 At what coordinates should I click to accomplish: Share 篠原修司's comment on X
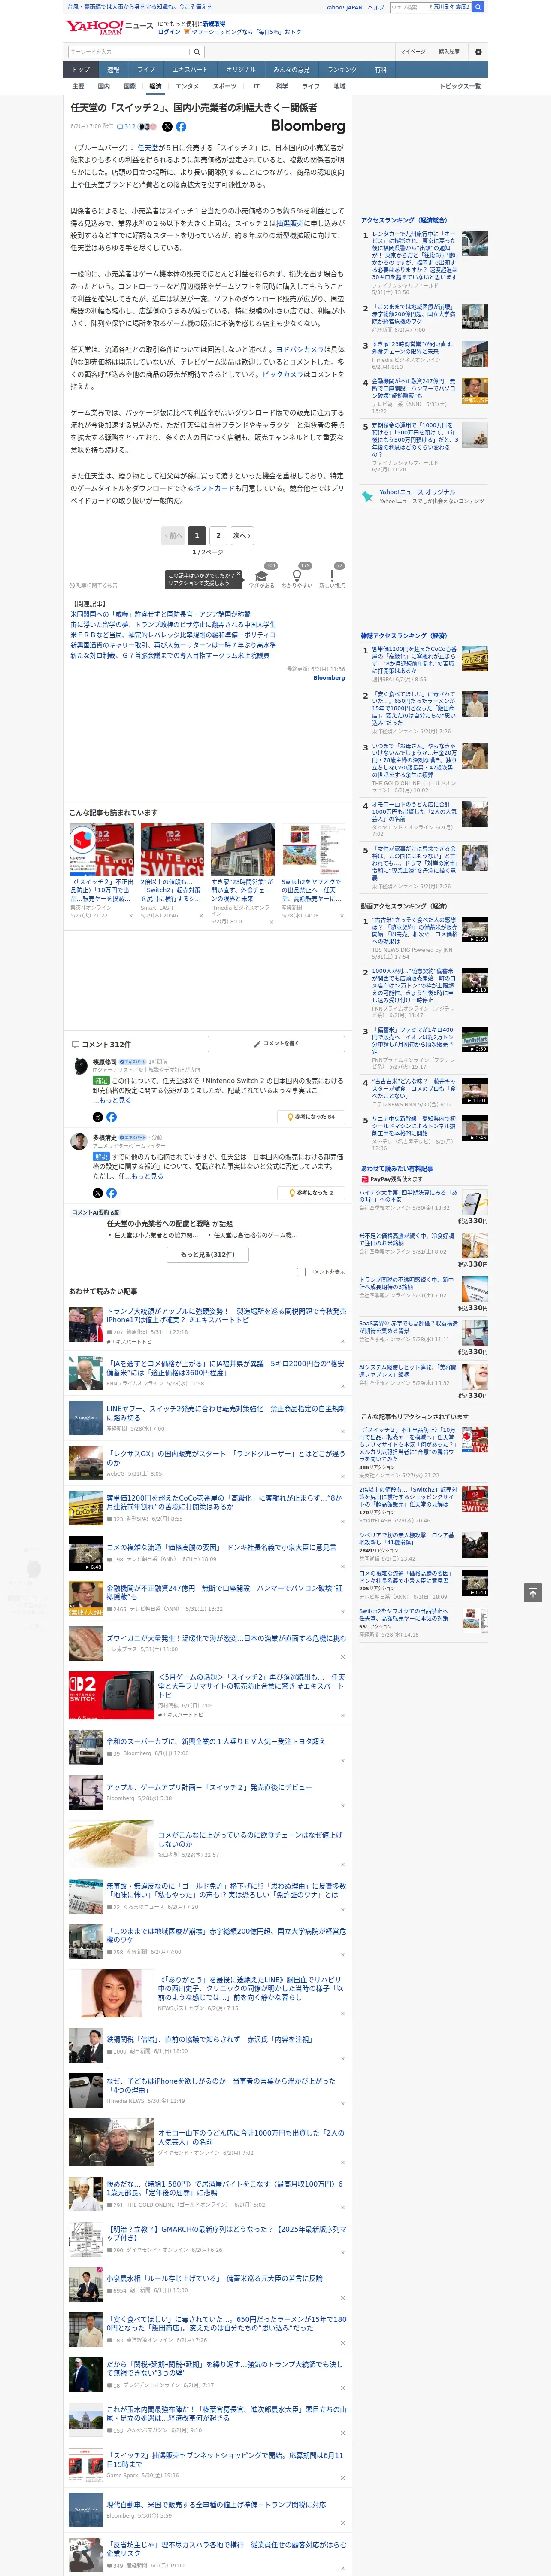click(x=97, y=1117)
